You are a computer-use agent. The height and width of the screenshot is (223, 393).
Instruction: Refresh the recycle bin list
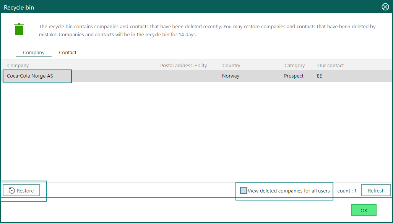pyautogui.click(x=376, y=191)
